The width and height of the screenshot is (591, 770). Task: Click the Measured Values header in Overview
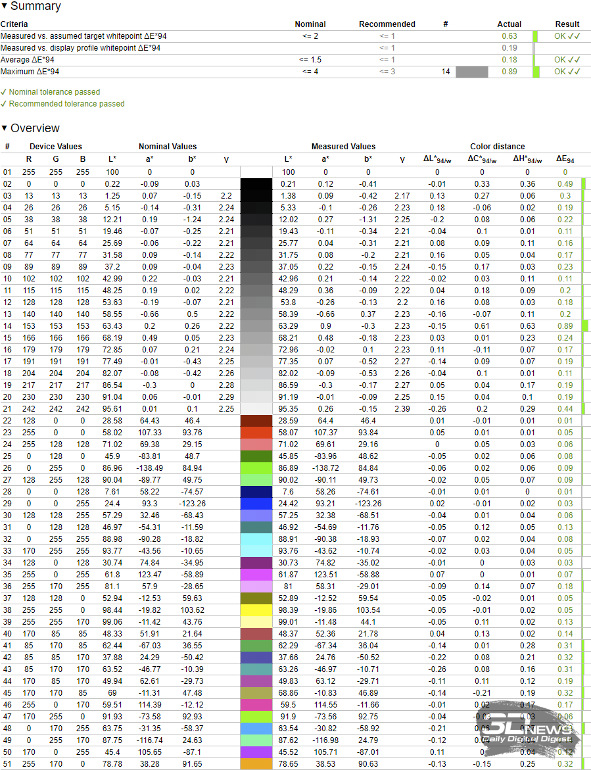click(343, 147)
